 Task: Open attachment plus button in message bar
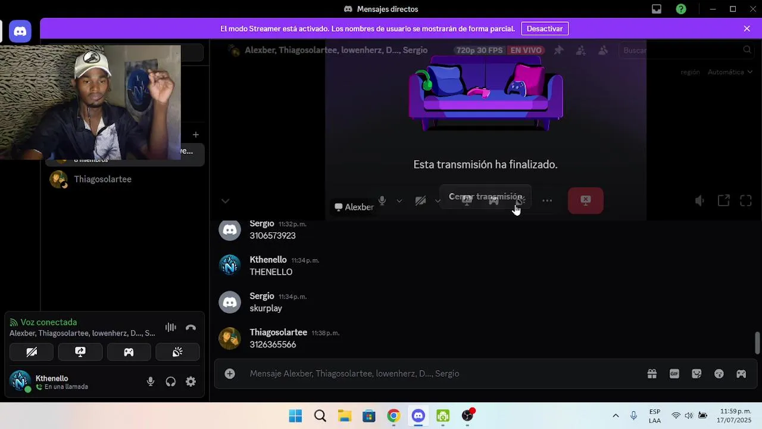click(x=230, y=374)
